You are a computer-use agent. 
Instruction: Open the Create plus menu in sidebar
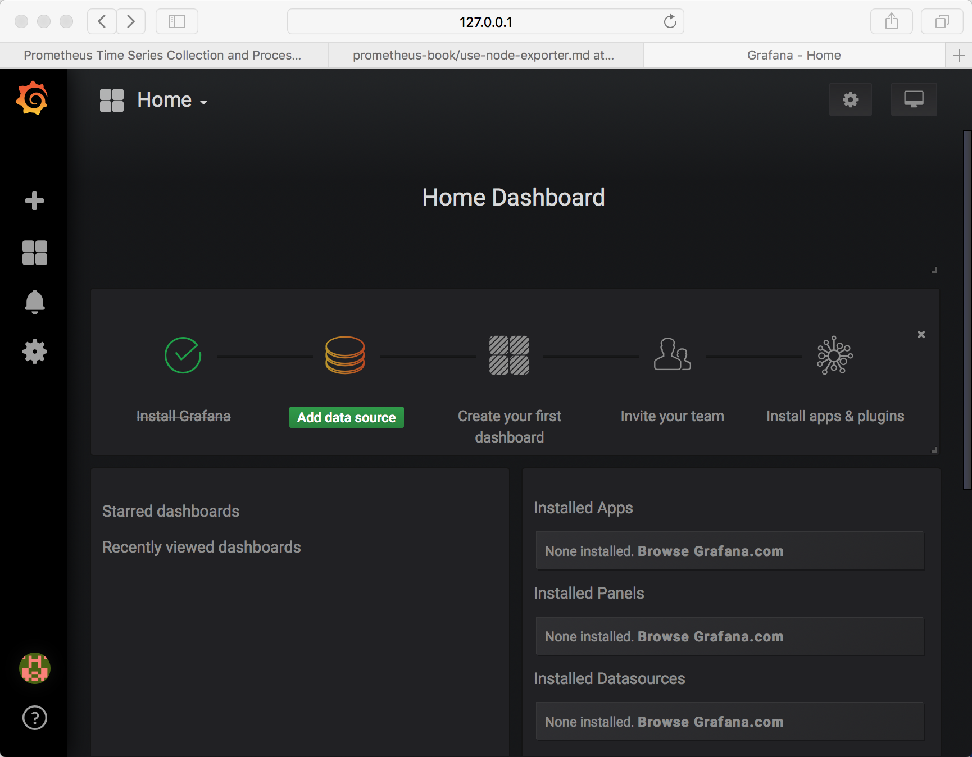[x=34, y=200]
